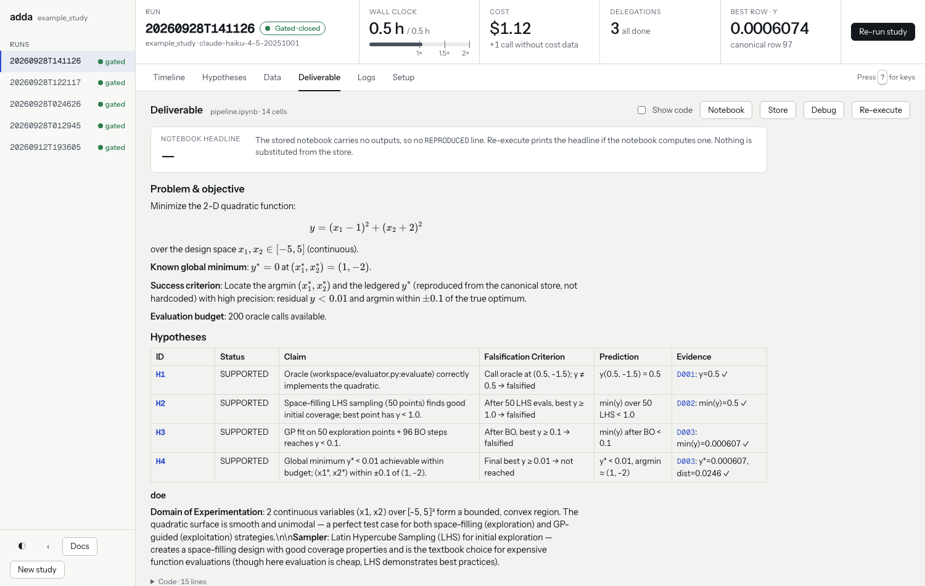925x586 pixels.
Task: Click the adda app logo
Action: pyautogui.click(x=21, y=17)
